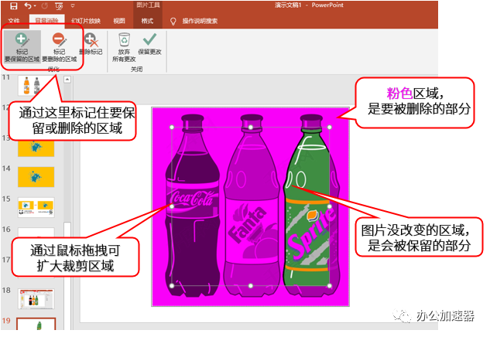Click the lightbulb 操作说明搜索 icon
This screenshot has width=490, height=337.
173,21
